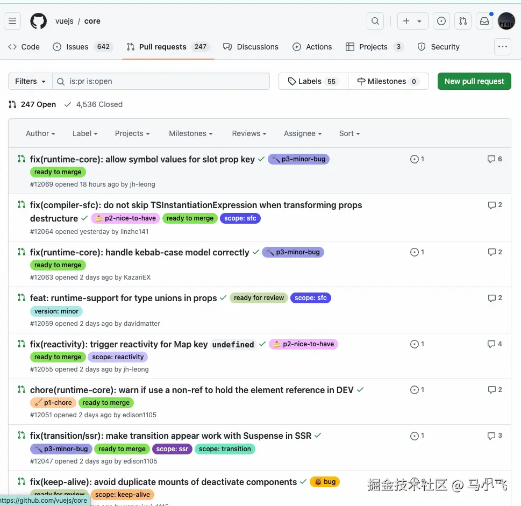Open PR make transition appear work with Suspense
The image size is (521, 506).
[171, 436]
